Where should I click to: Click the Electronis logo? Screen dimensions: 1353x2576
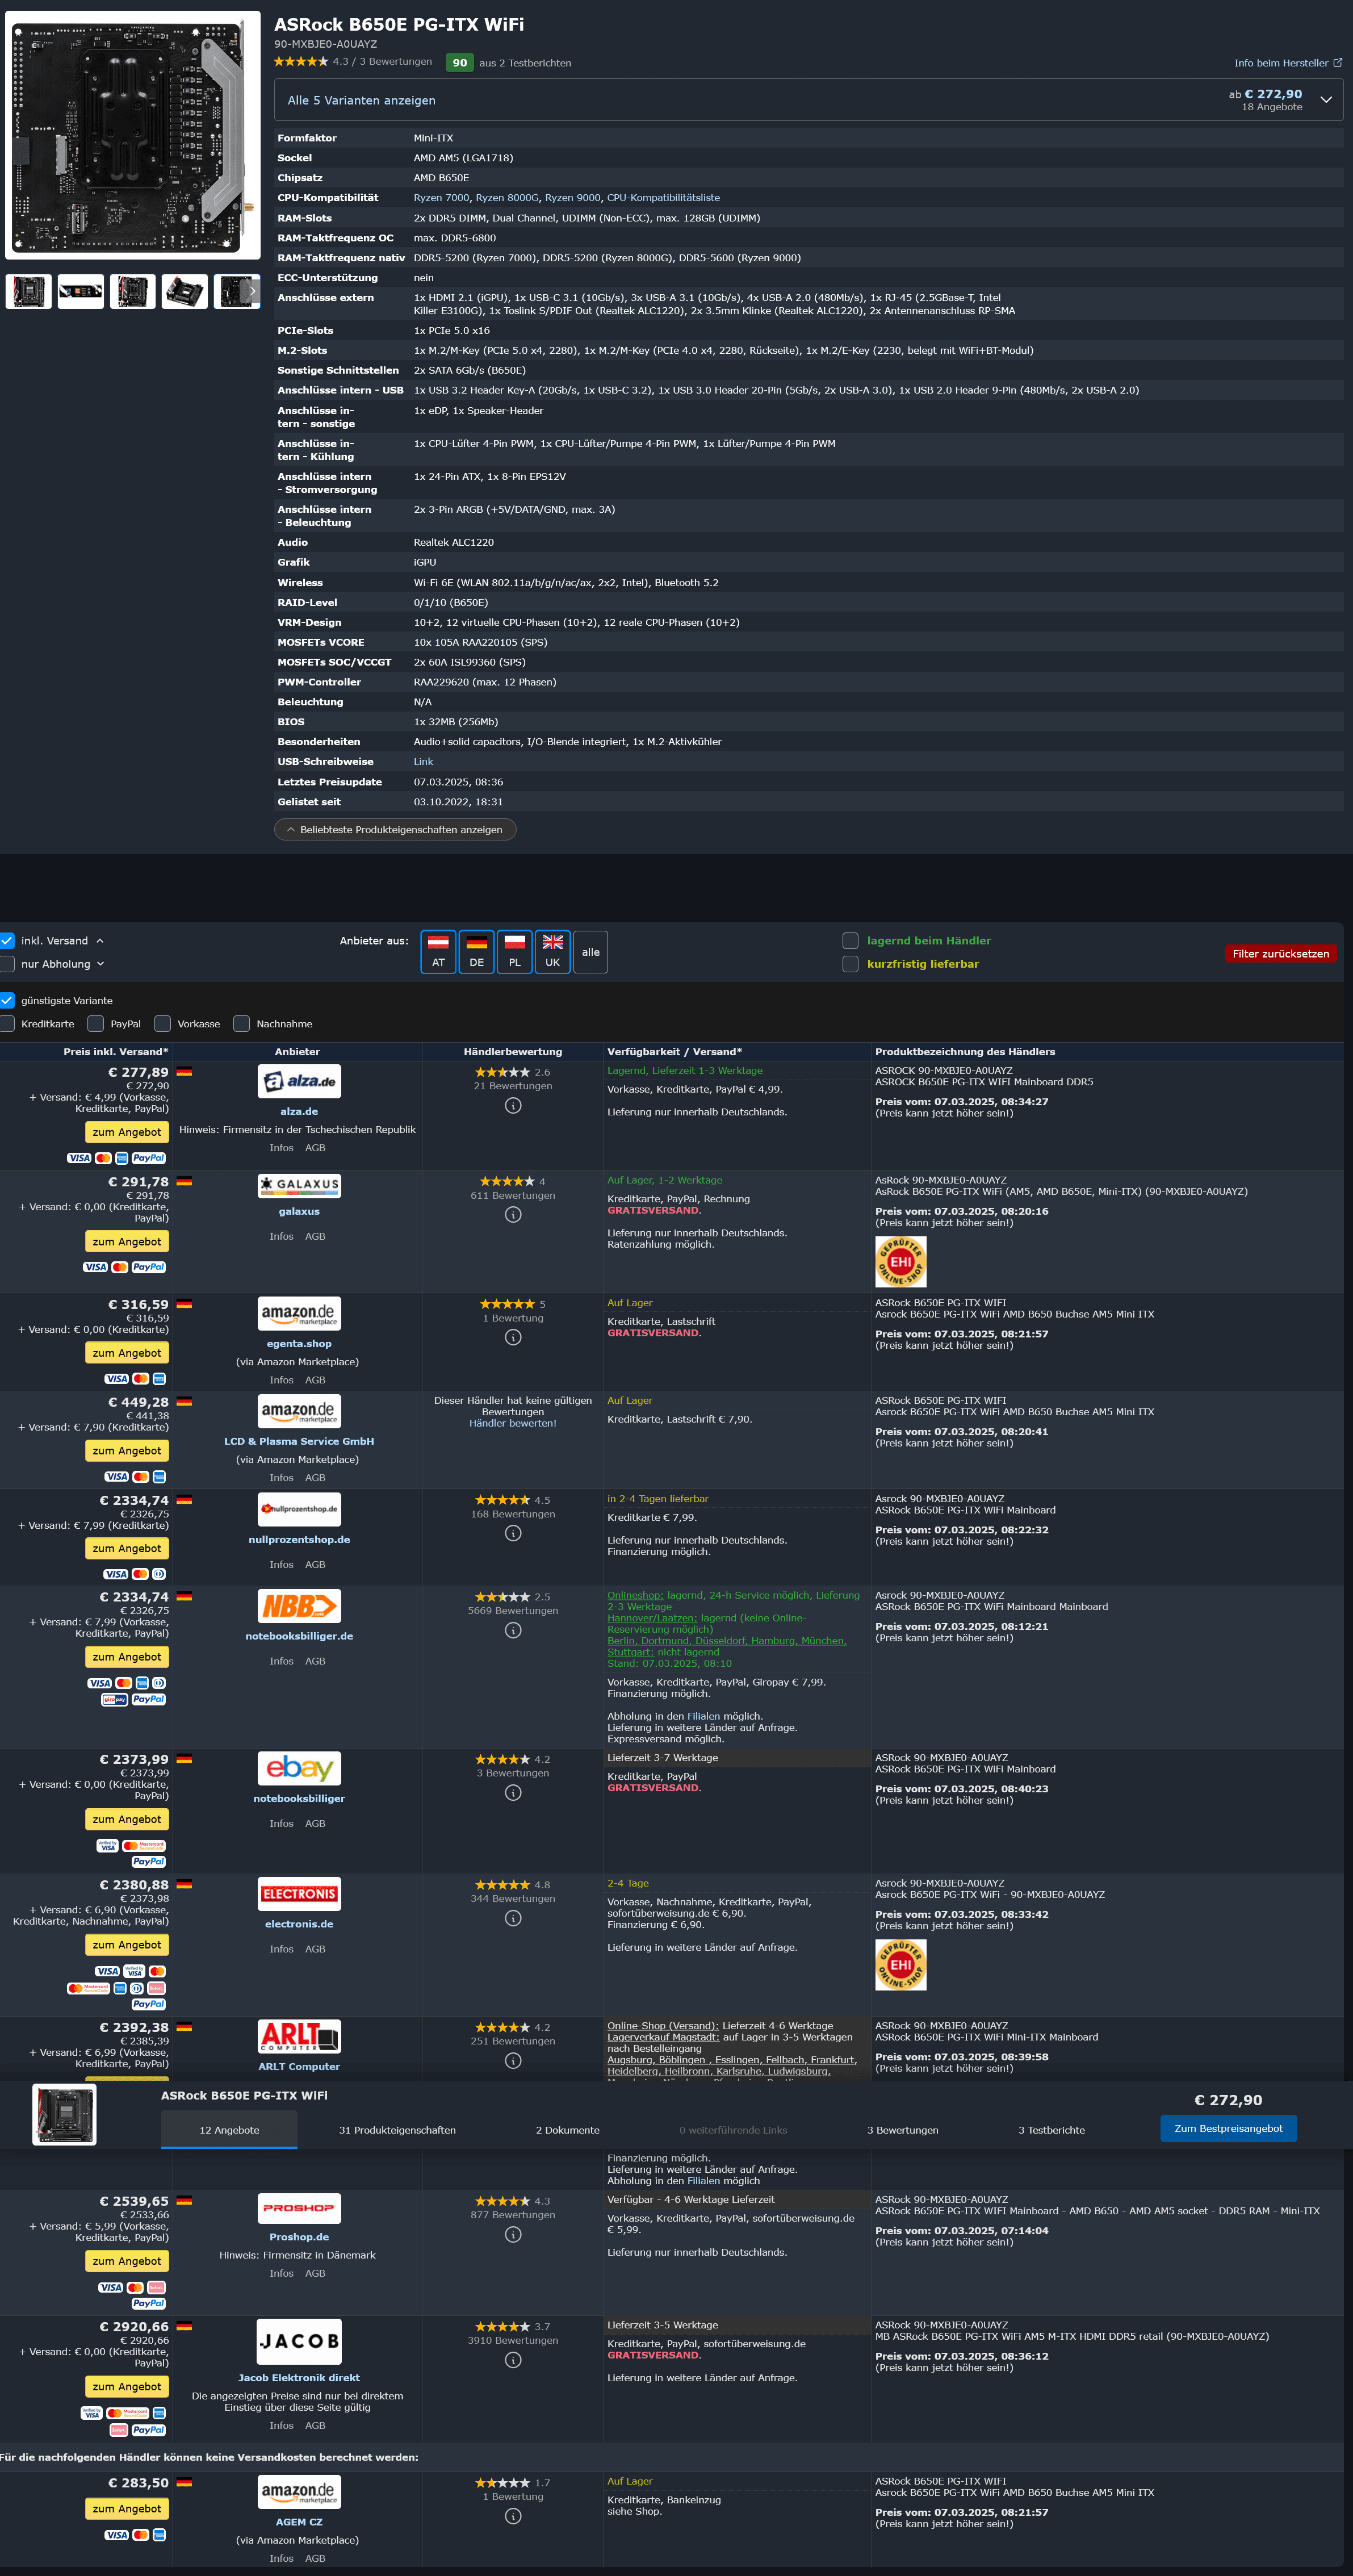(x=299, y=1894)
